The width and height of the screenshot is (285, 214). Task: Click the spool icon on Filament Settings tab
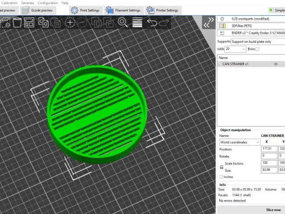(110, 10)
